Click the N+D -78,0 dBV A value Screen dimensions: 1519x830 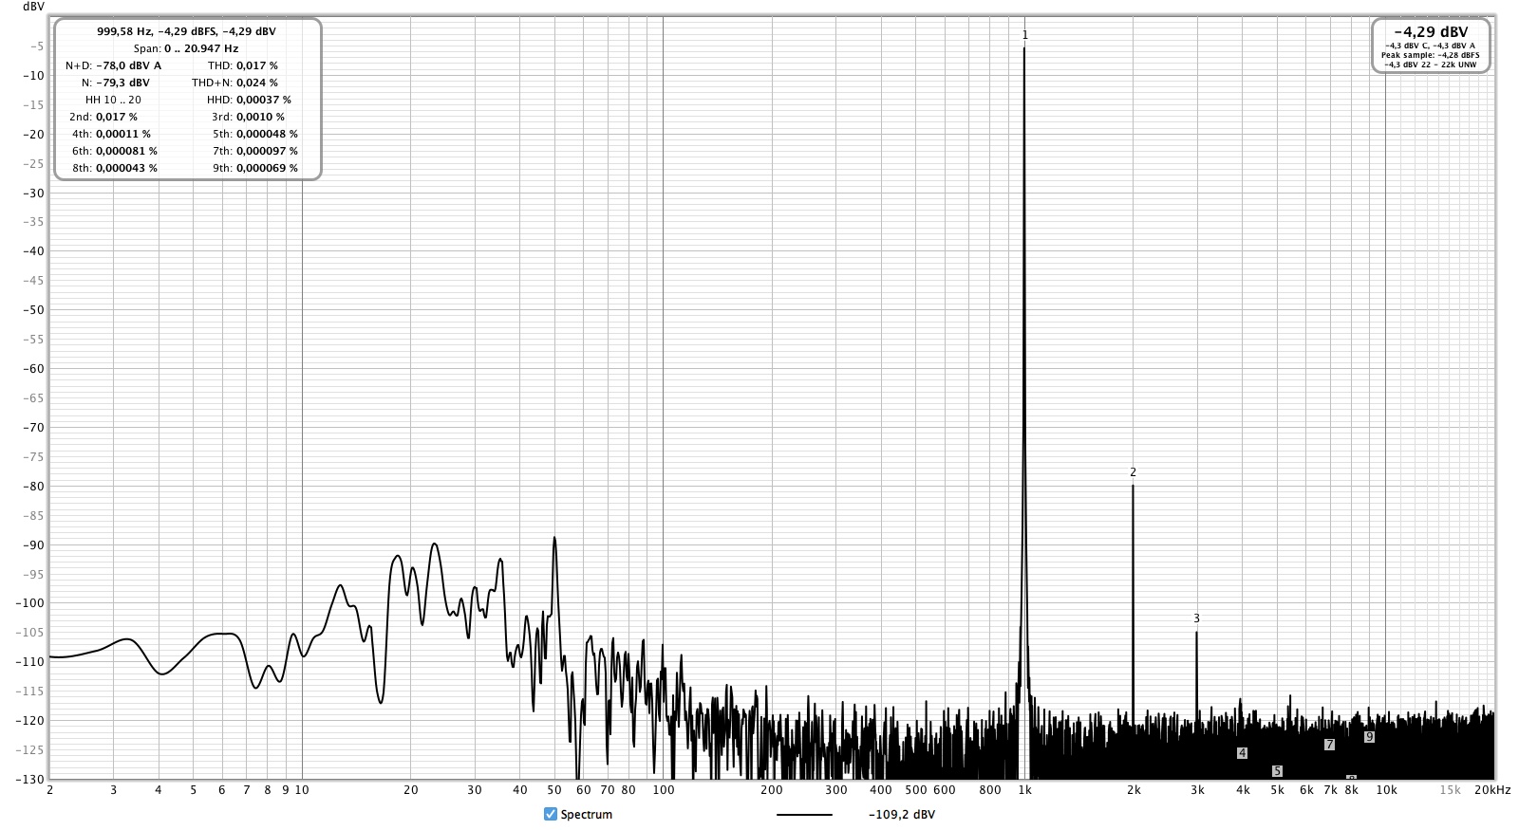click(129, 65)
